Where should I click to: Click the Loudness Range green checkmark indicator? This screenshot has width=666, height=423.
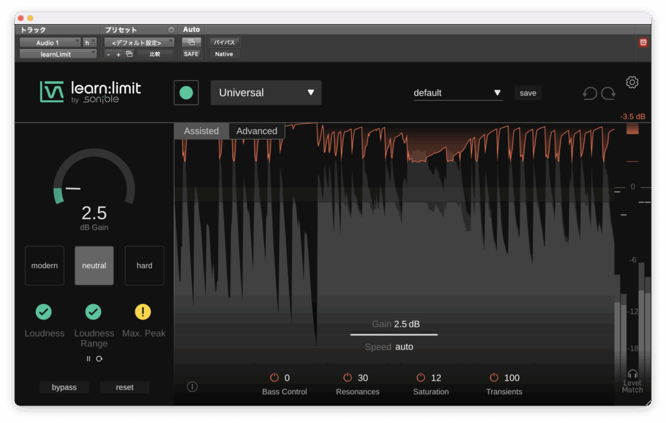94,312
